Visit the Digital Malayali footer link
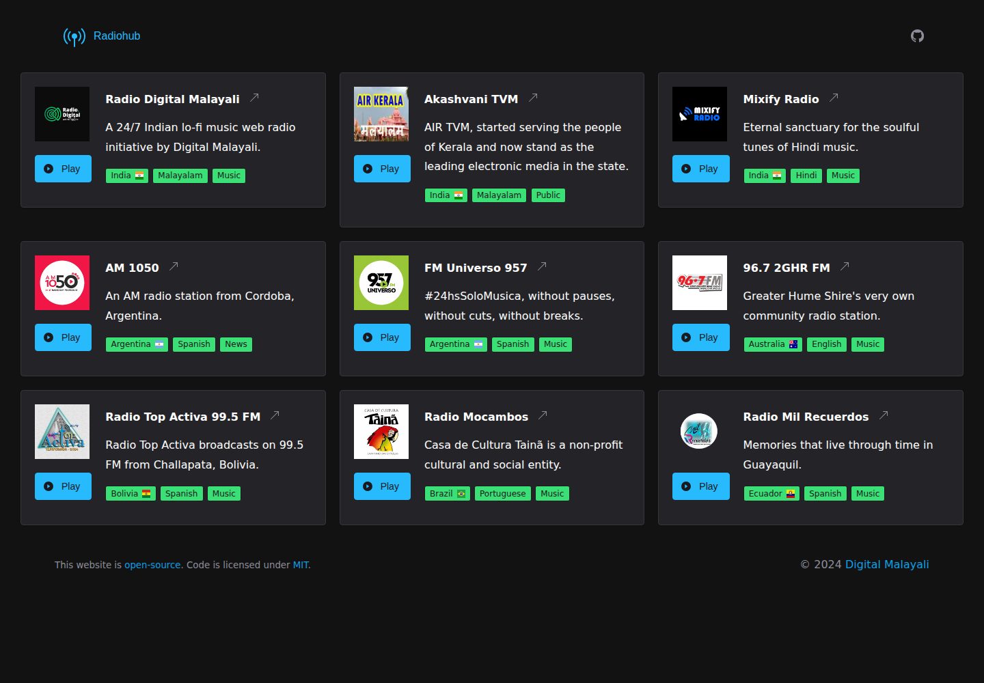 click(x=887, y=564)
